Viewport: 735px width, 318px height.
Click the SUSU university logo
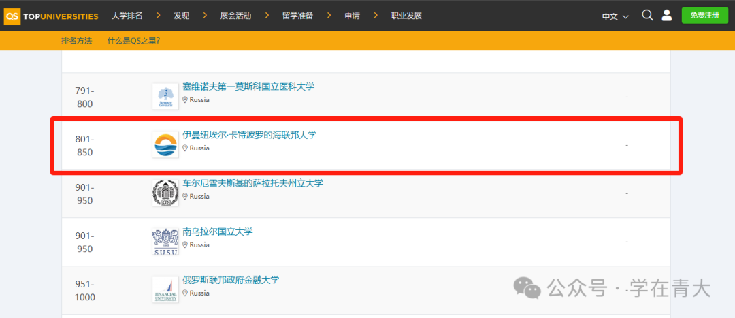(x=165, y=241)
